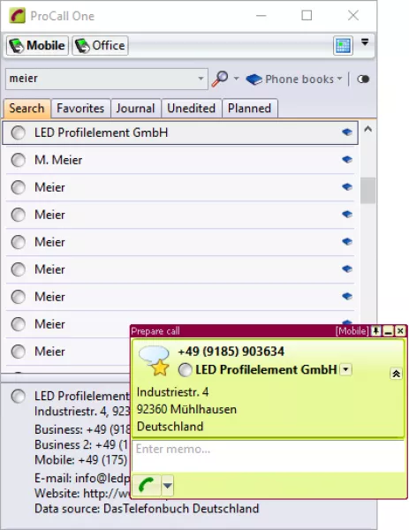This screenshot has width=409, height=530.
Task: Select the Office line button
Action: click(x=100, y=46)
